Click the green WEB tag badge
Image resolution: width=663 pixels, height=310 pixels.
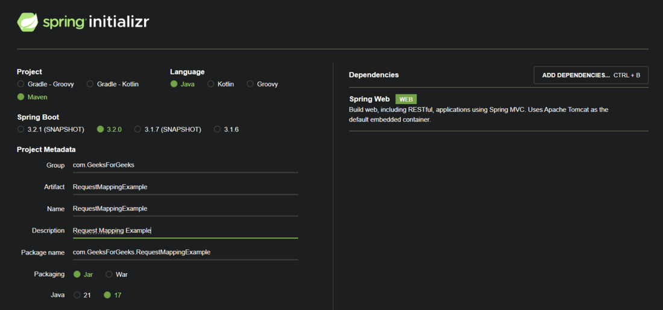(406, 99)
